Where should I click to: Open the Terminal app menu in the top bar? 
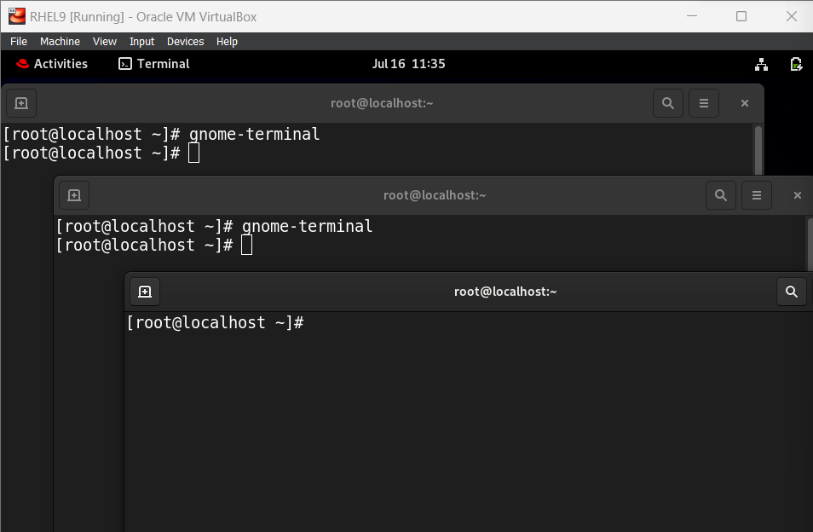[x=153, y=64]
